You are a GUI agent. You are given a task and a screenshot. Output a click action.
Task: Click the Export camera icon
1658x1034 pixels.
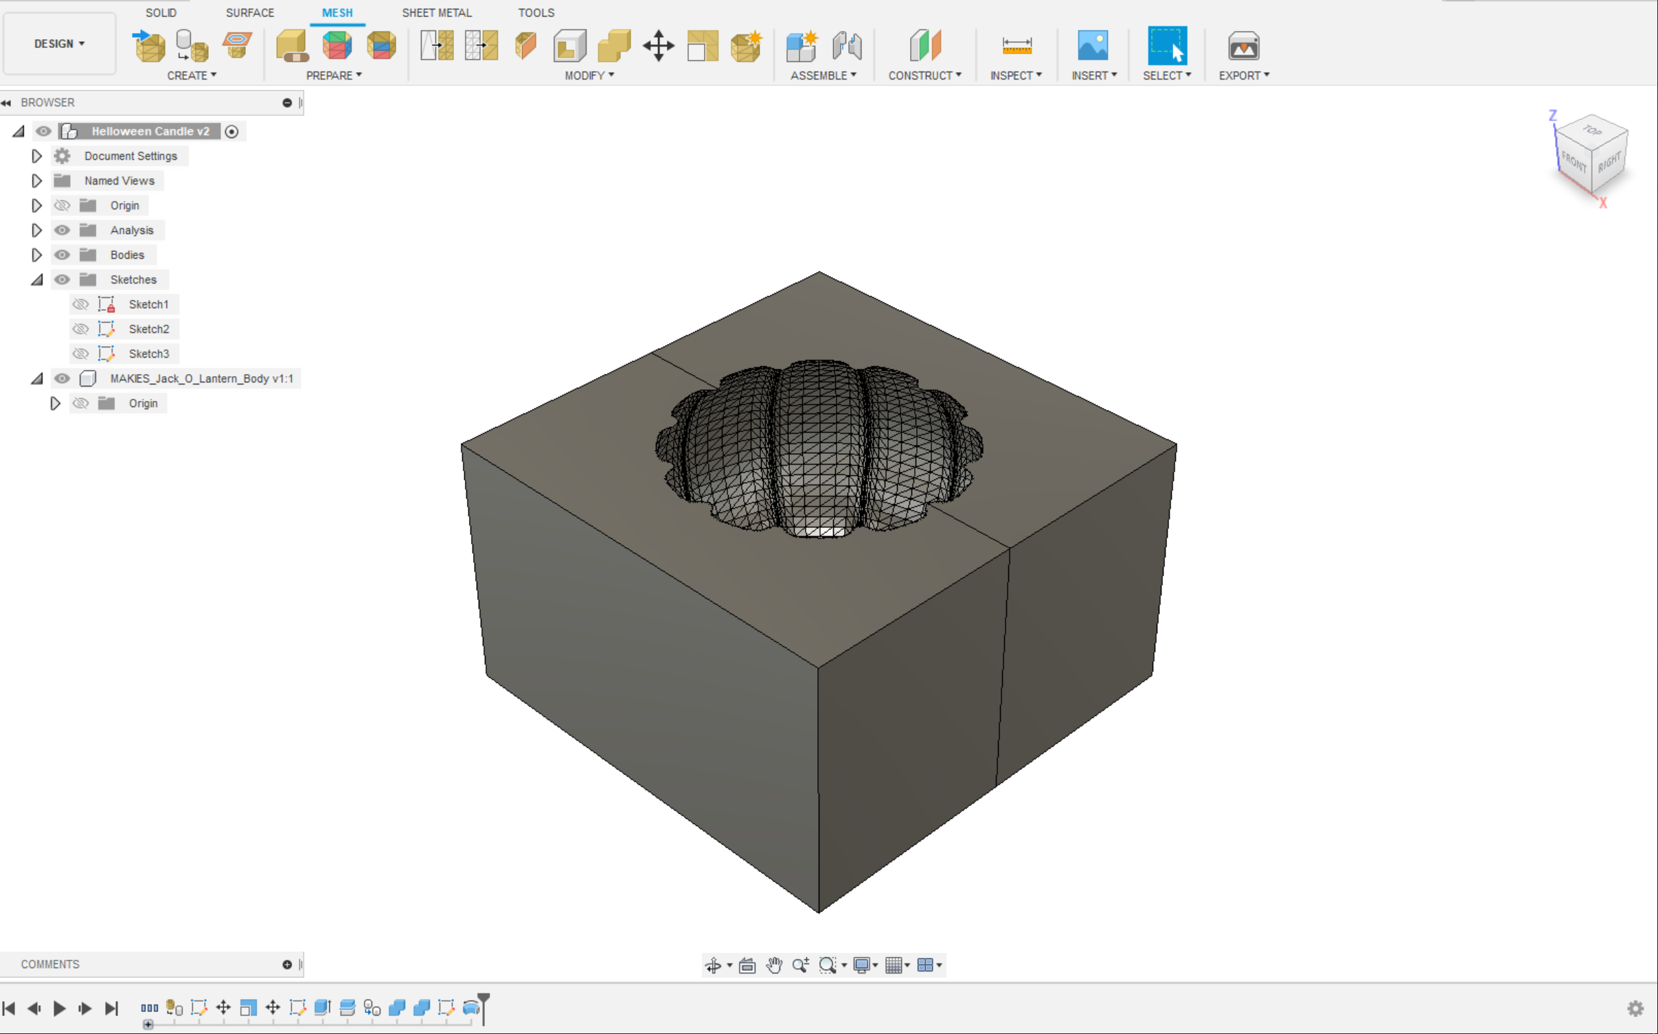coord(1243,45)
